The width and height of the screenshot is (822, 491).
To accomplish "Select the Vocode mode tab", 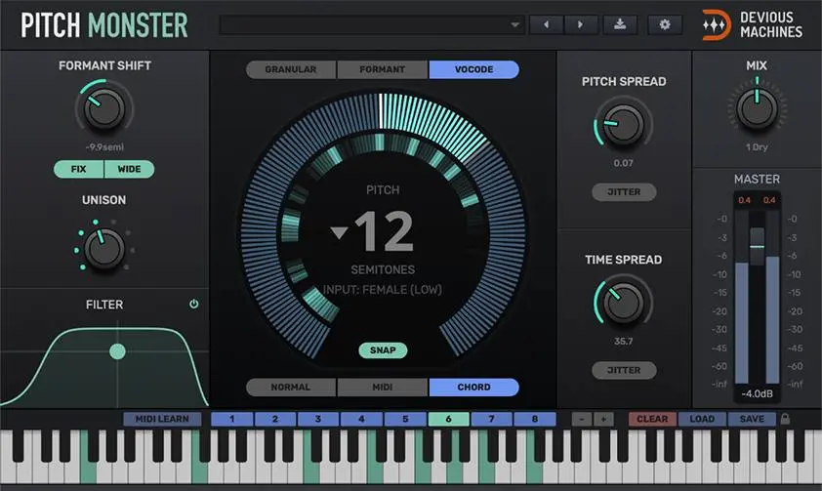I will click(473, 69).
